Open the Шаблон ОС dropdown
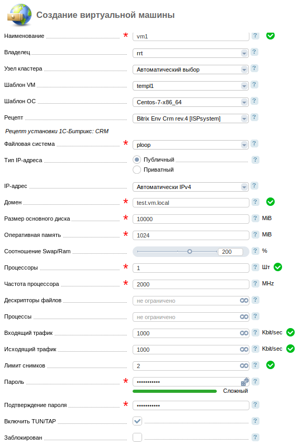This screenshot has height=446, width=301. (190, 102)
